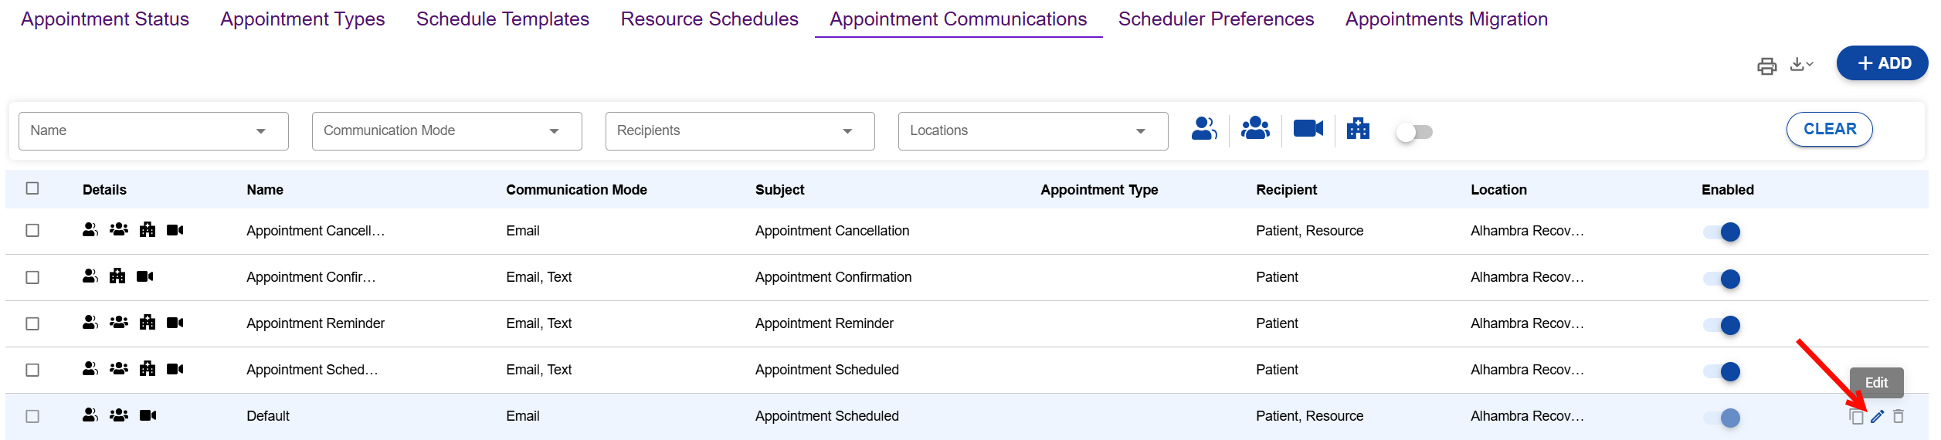Viewport: 1941px width, 440px height.
Task: Click the trash delete icon in Default row
Action: pyautogui.click(x=1899, y=417)
